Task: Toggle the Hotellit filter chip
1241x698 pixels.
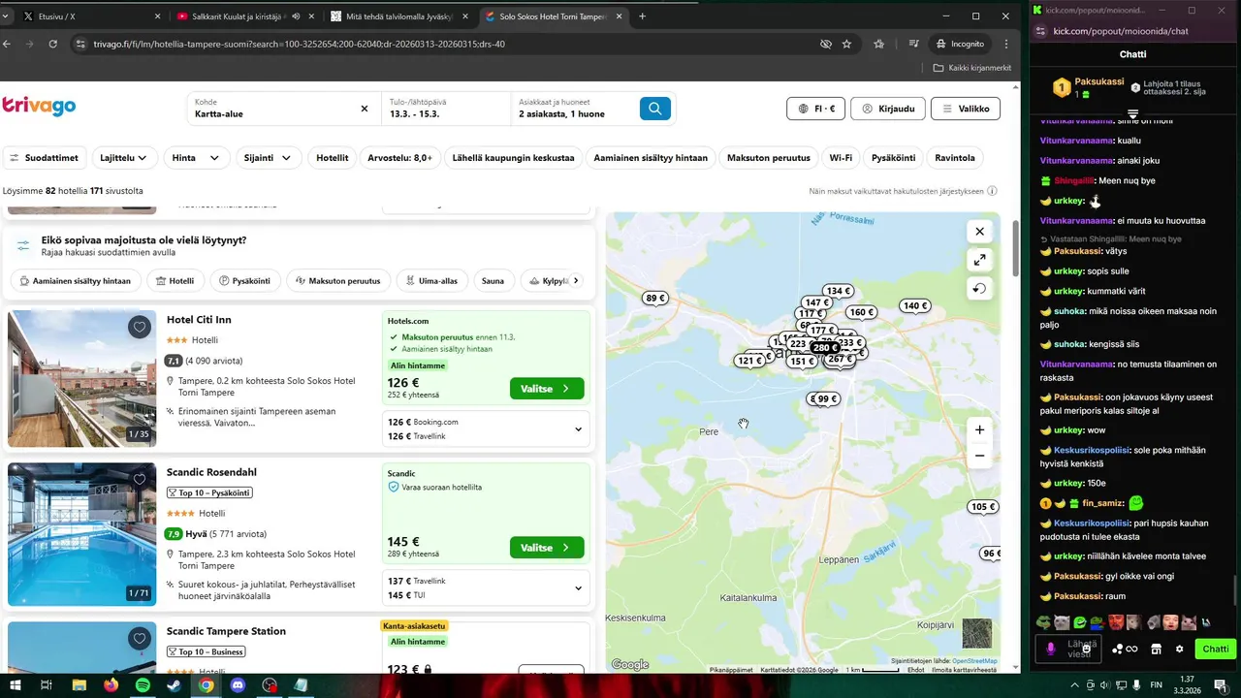Action: coord(333,158)
